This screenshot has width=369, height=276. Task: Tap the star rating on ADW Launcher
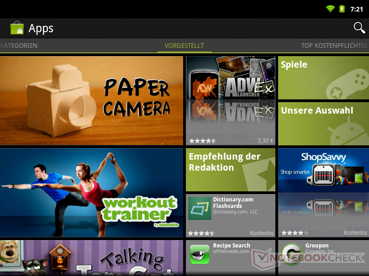202,141
